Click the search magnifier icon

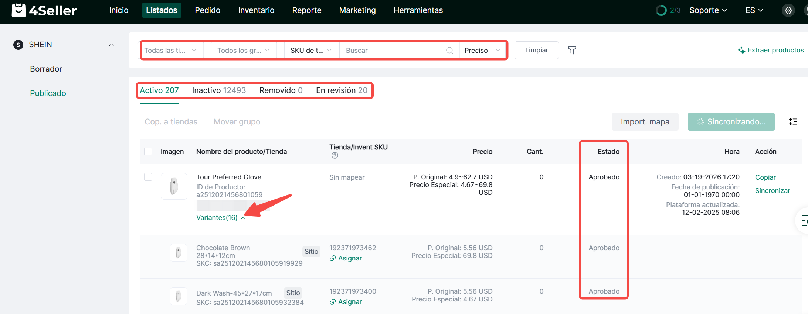[x=449, y=51]
